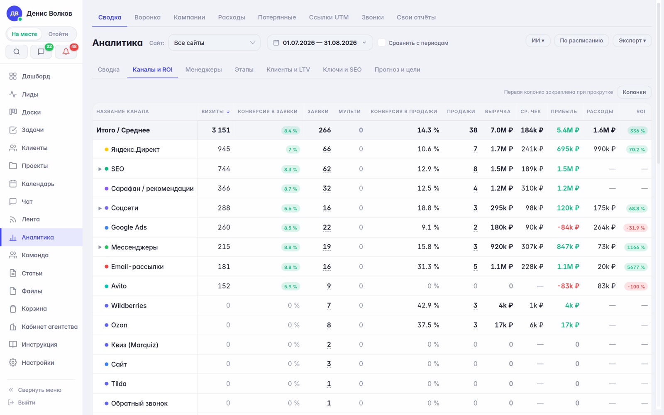The image size is (664, 415).
Task: Expand the Мессенджеры channel row
Action: click(100, 247)
